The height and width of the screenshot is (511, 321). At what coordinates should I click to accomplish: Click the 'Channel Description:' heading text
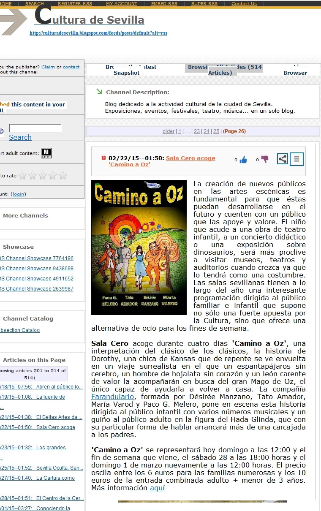coord(138,92)
